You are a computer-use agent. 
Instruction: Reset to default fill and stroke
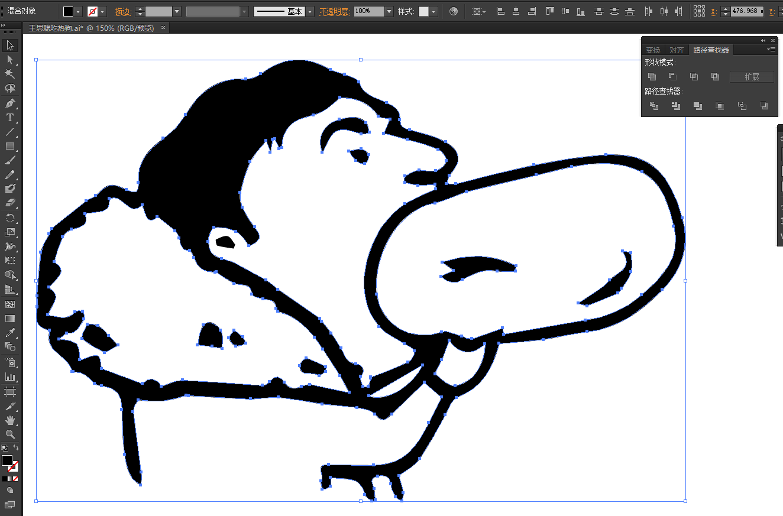(4, 448)
